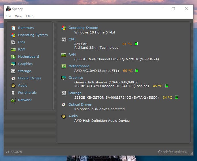Viewport: 197px width, 161px height.
Task: Open Audio in the sidebar
Action: point(23,85)
